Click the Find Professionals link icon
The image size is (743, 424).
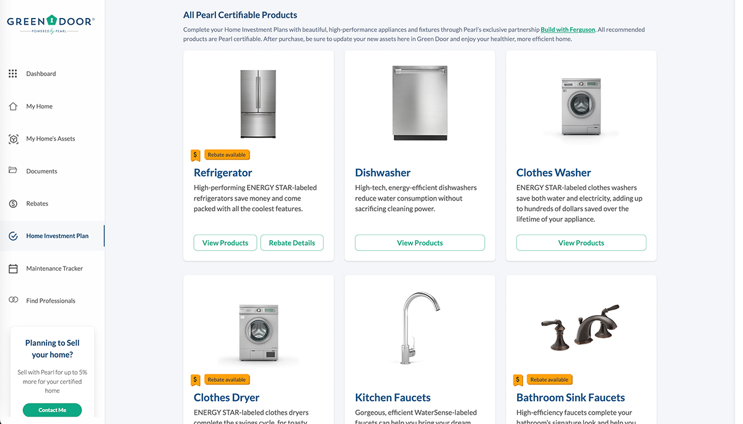click(12, 300)
